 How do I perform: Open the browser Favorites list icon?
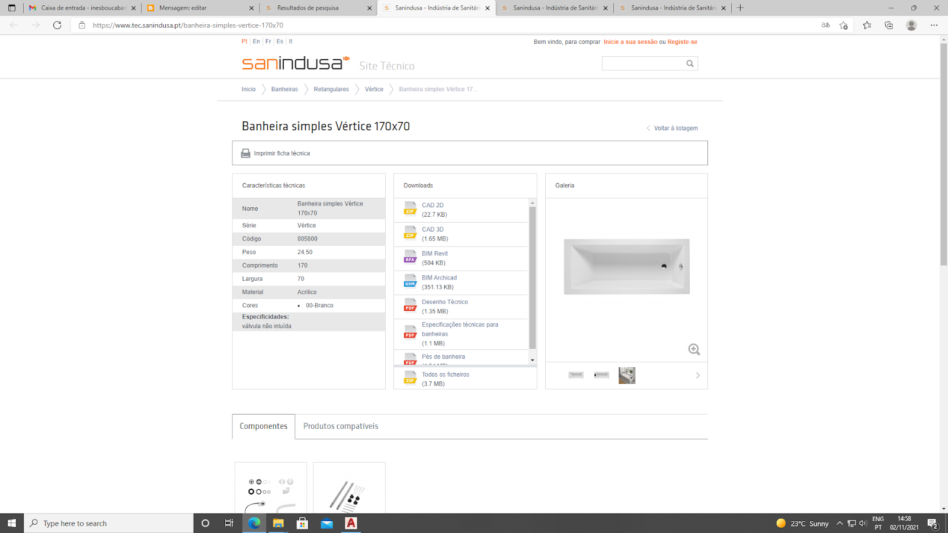click(867, 25)
